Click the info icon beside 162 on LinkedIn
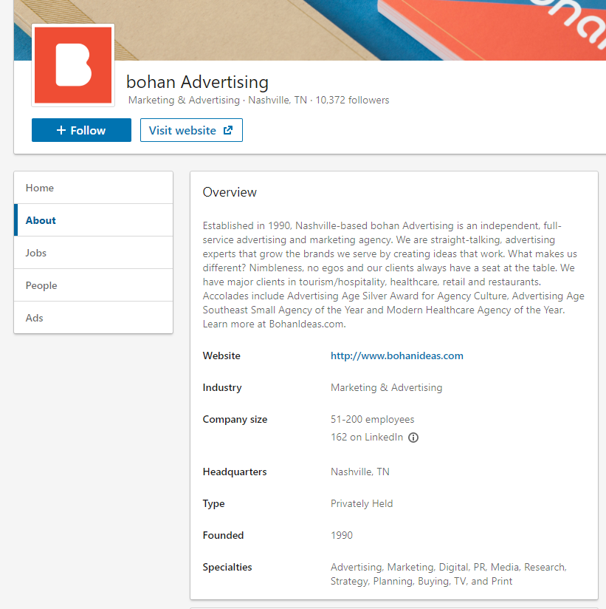The image size is (606, 609). tap(413, 438)
